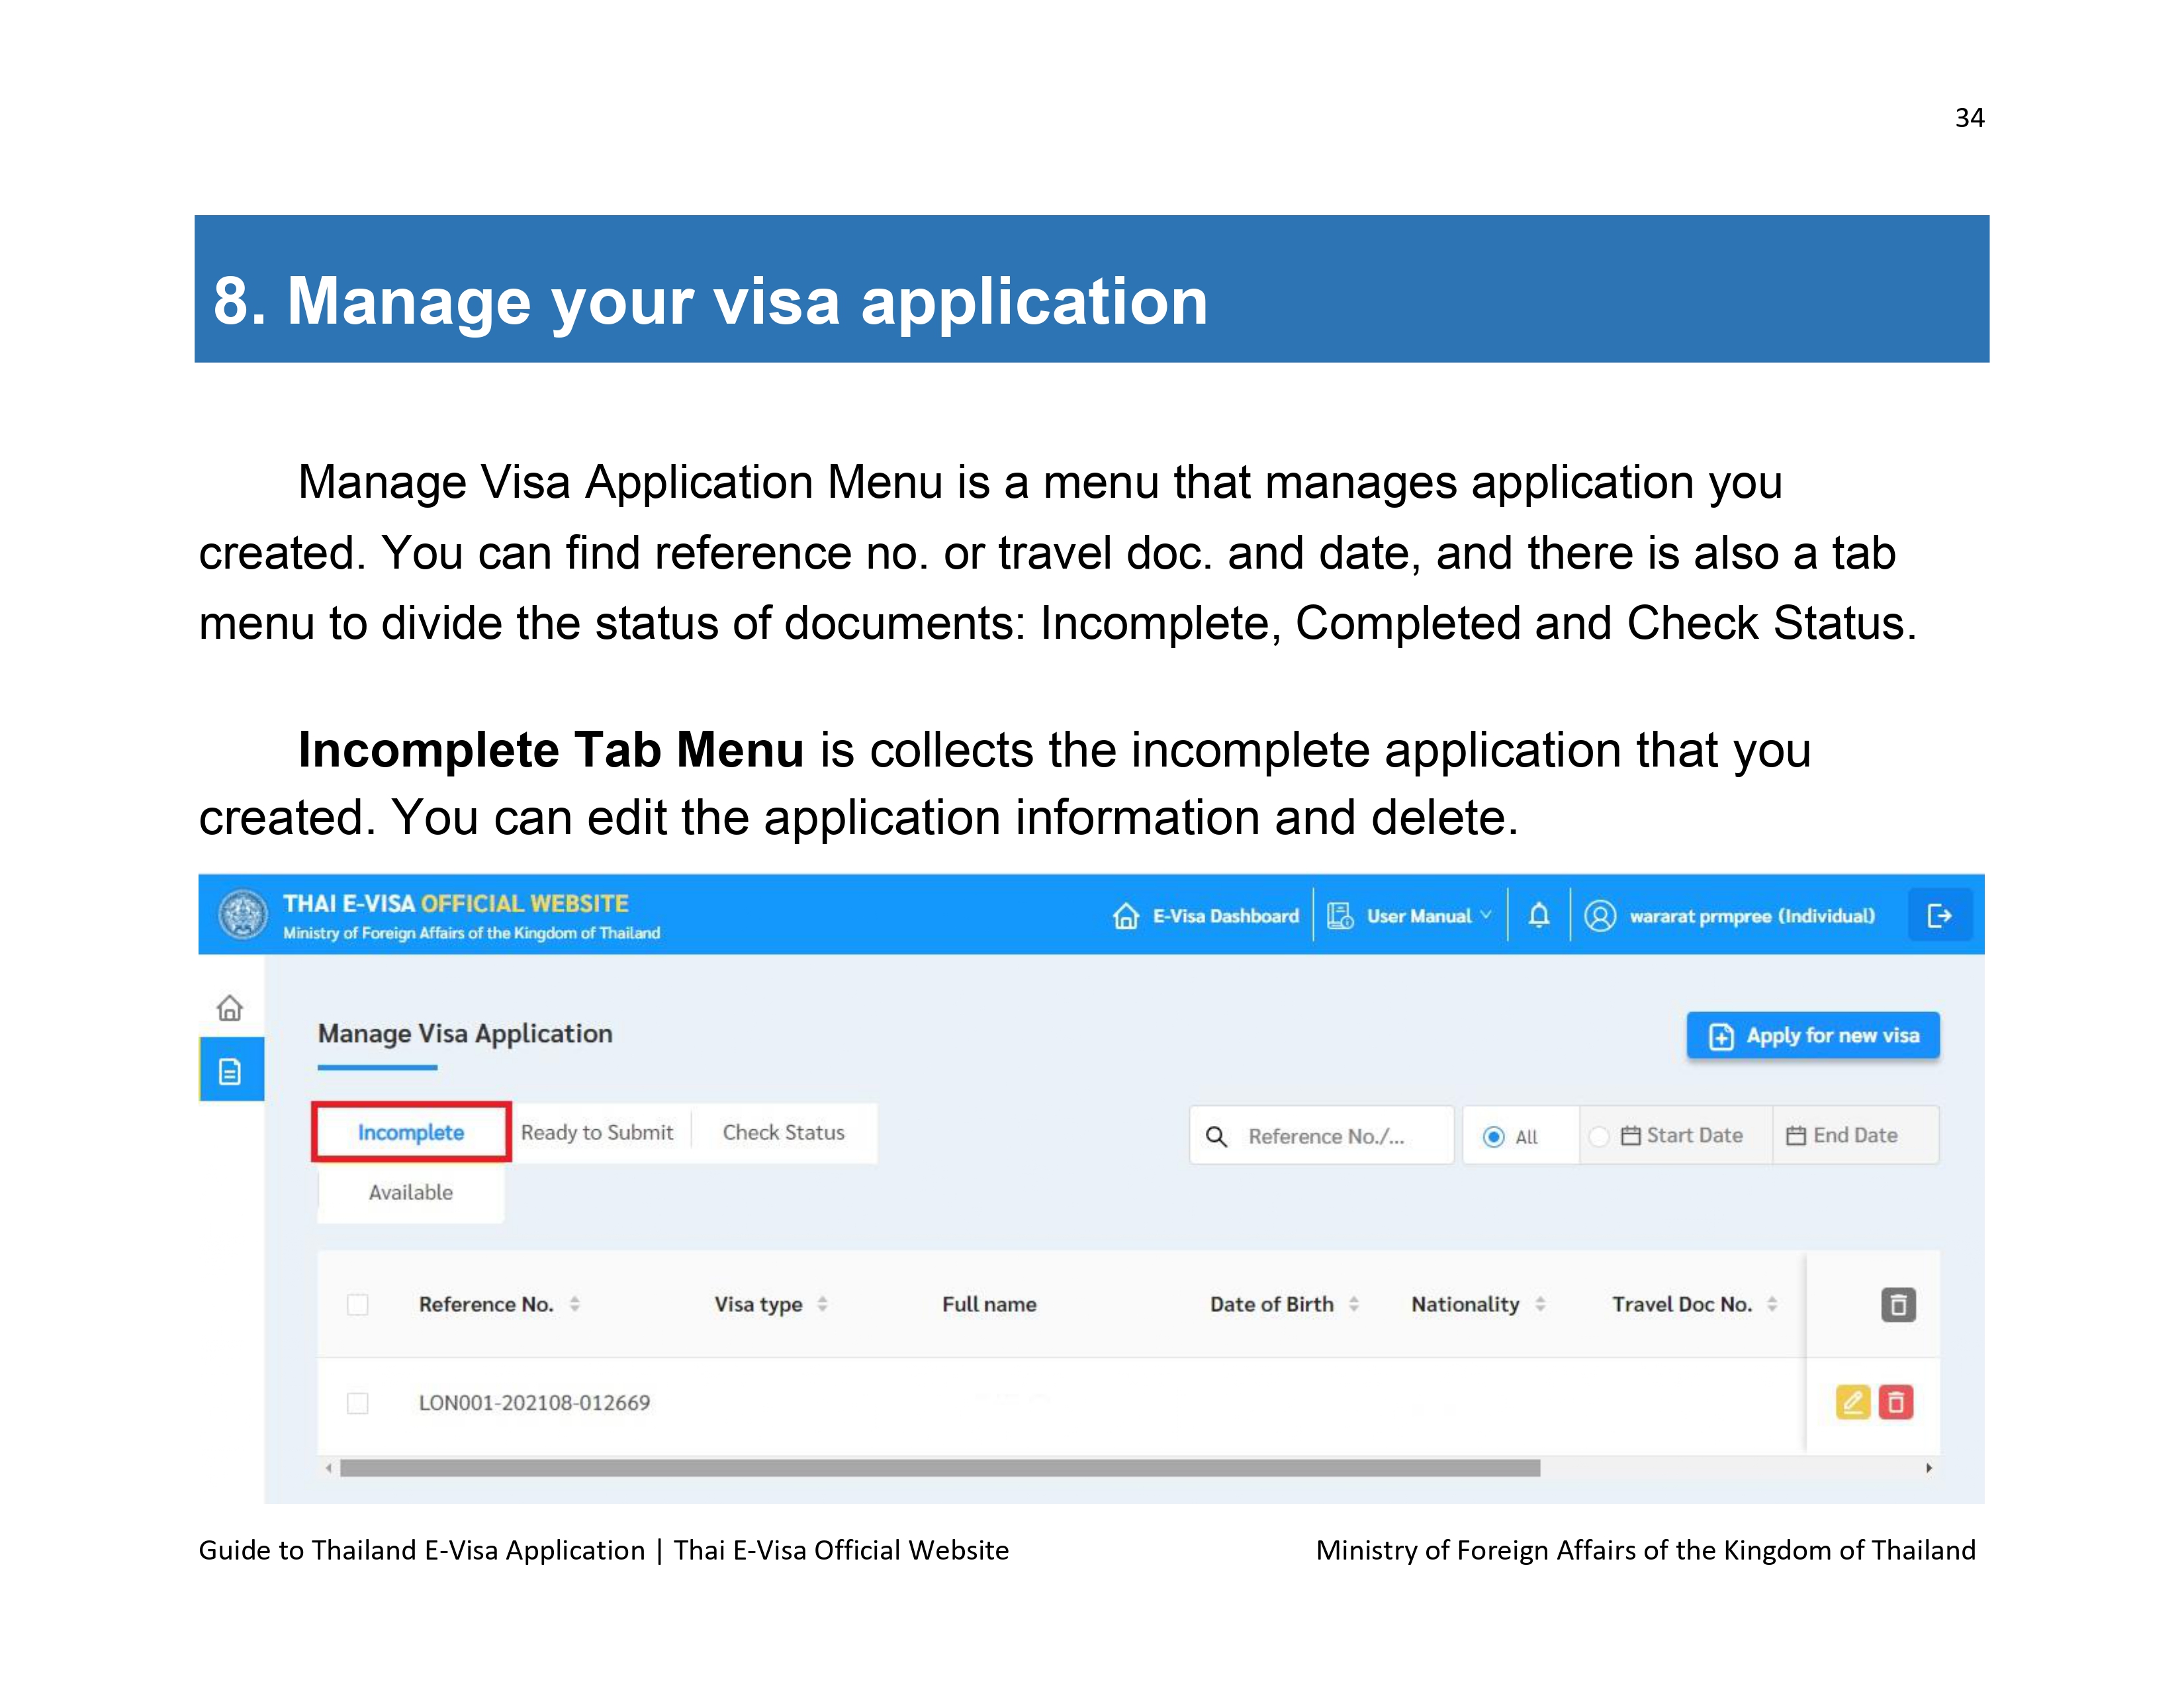Click the Full name column header
Image resolution: width=2184 pixels, height=1688 pixels.
(989, 1304)
